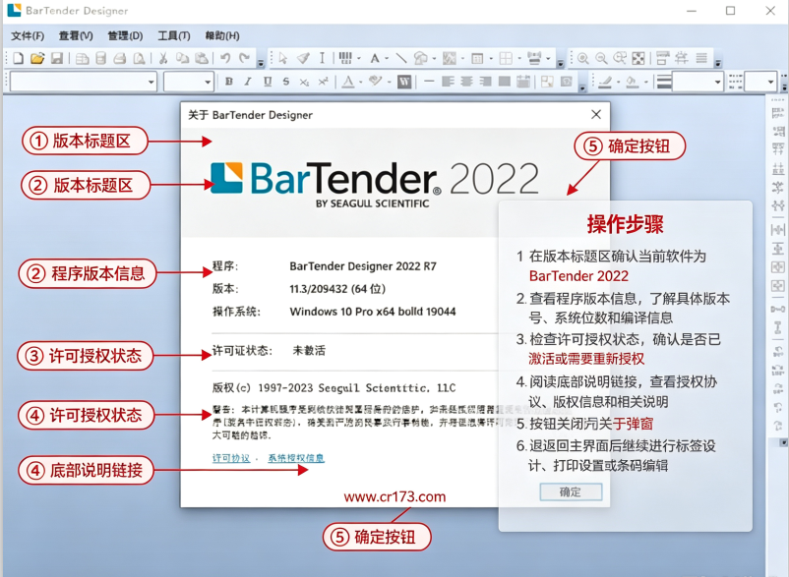The image size is (789, 577).
Task: Open the 帮助(H) menu
Action: 222,35
